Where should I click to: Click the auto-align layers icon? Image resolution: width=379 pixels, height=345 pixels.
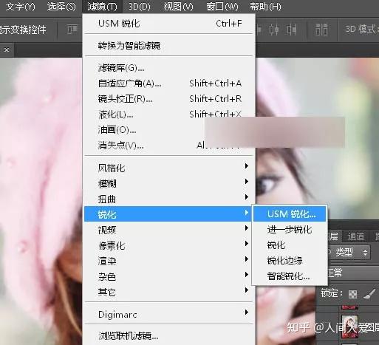click(321, 30)
